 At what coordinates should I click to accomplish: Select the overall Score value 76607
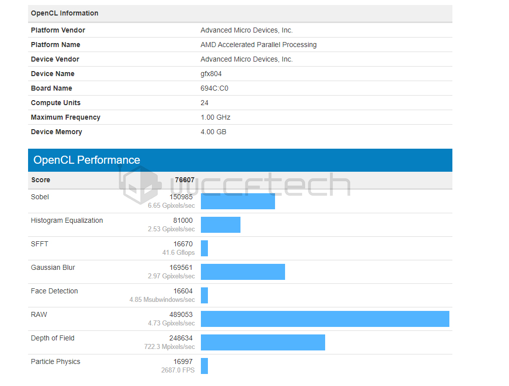pos(185,180)
